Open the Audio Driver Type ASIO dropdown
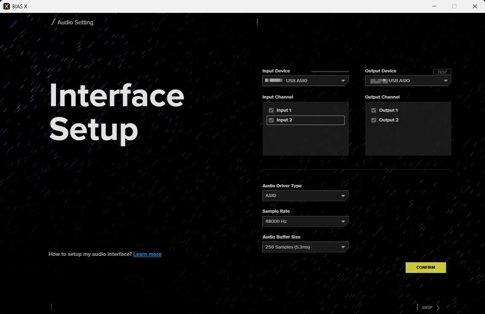The width and height of the screenshot is (485, 314). coord(305,196)
